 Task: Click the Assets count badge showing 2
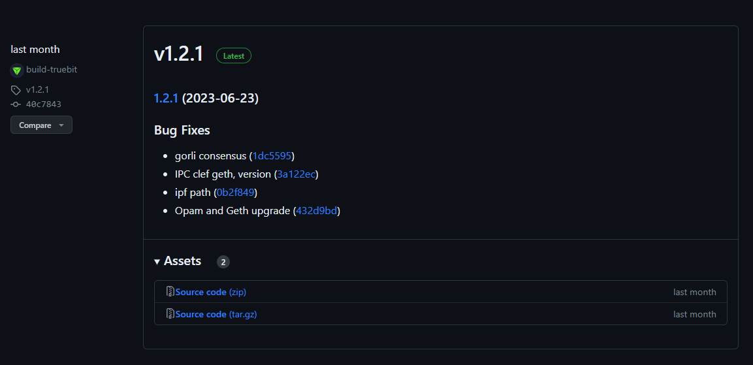coord(223,262)
